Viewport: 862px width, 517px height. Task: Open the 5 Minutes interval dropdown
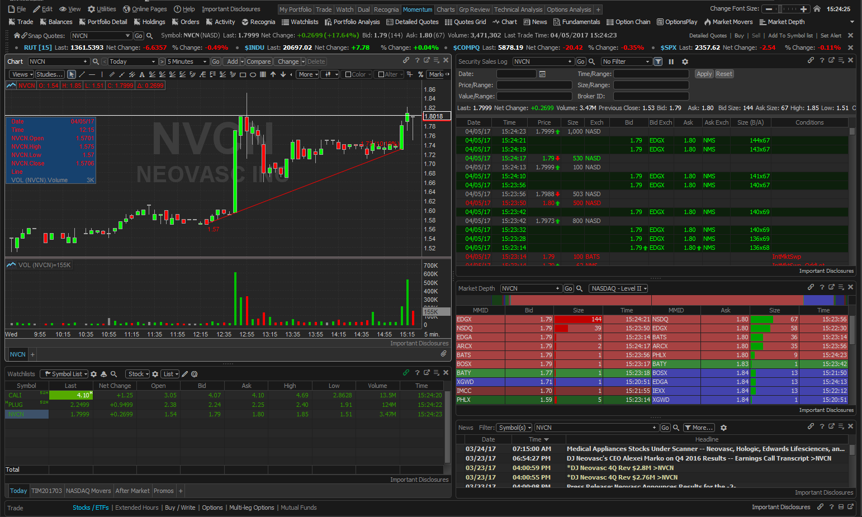(187, 61)
